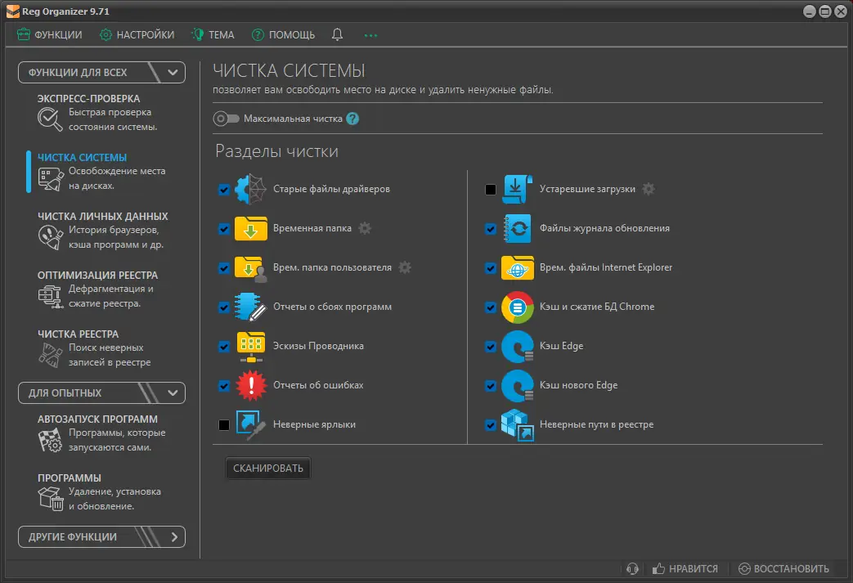The width and height of the screenshot is (853, 583).
Task: Check the Неверные ярлыки checkbox
Action: (223, 424)
